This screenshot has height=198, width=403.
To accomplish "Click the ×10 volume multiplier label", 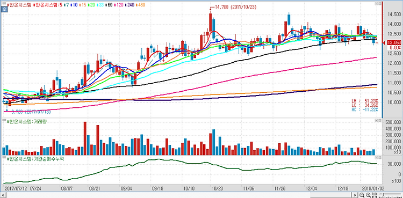I will coord(397,152).
